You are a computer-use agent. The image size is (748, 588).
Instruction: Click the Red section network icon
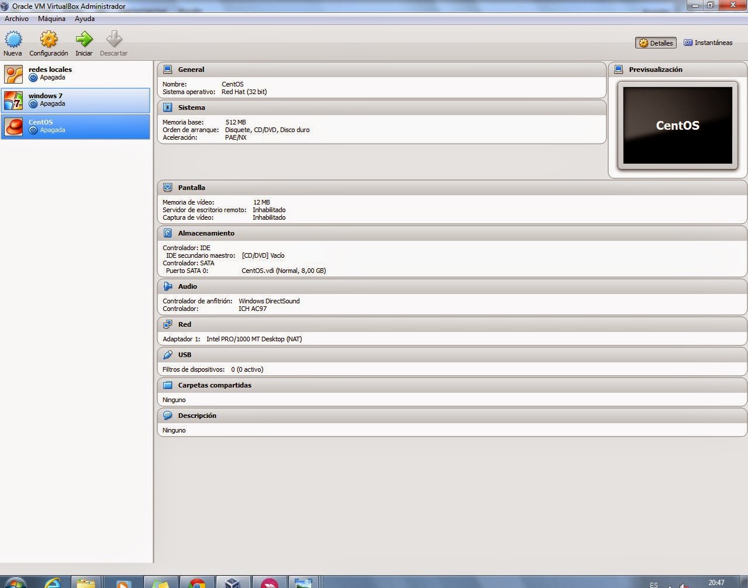coord(168,324)
